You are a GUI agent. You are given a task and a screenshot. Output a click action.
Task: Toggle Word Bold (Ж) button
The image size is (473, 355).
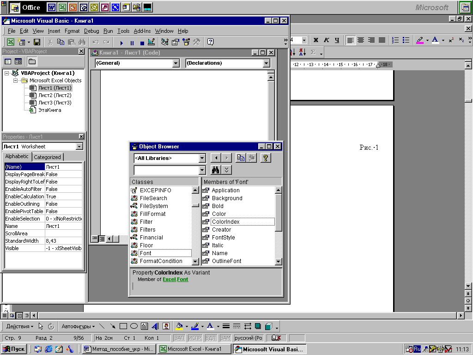point(316,40)
